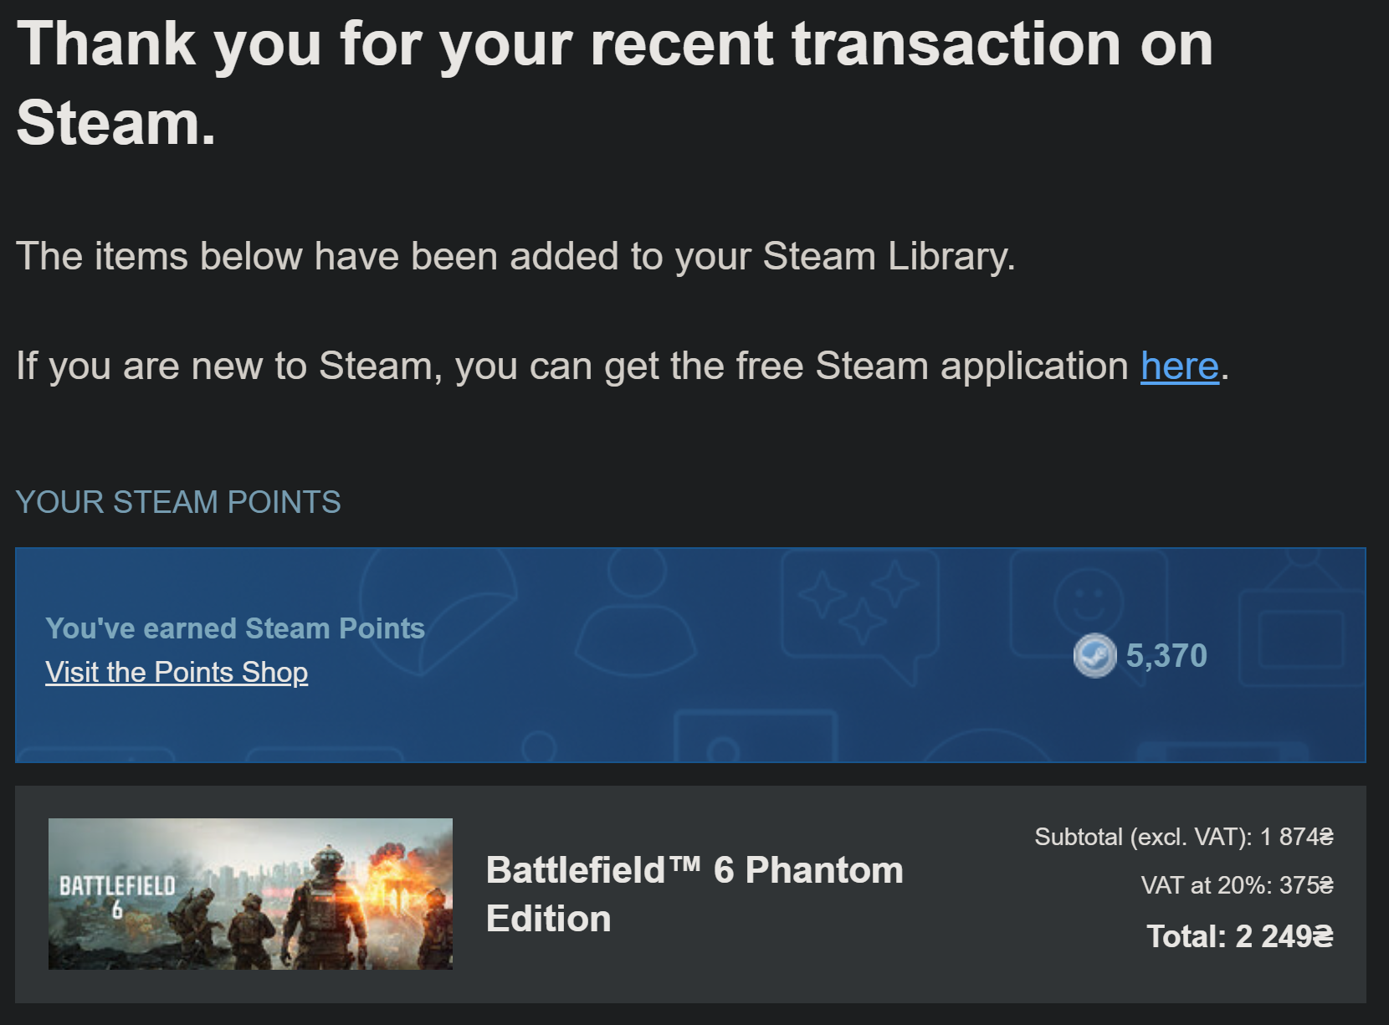
Task: Click the Battlefield™ 6 Phantom Edition title
Action: click(694, 894)
